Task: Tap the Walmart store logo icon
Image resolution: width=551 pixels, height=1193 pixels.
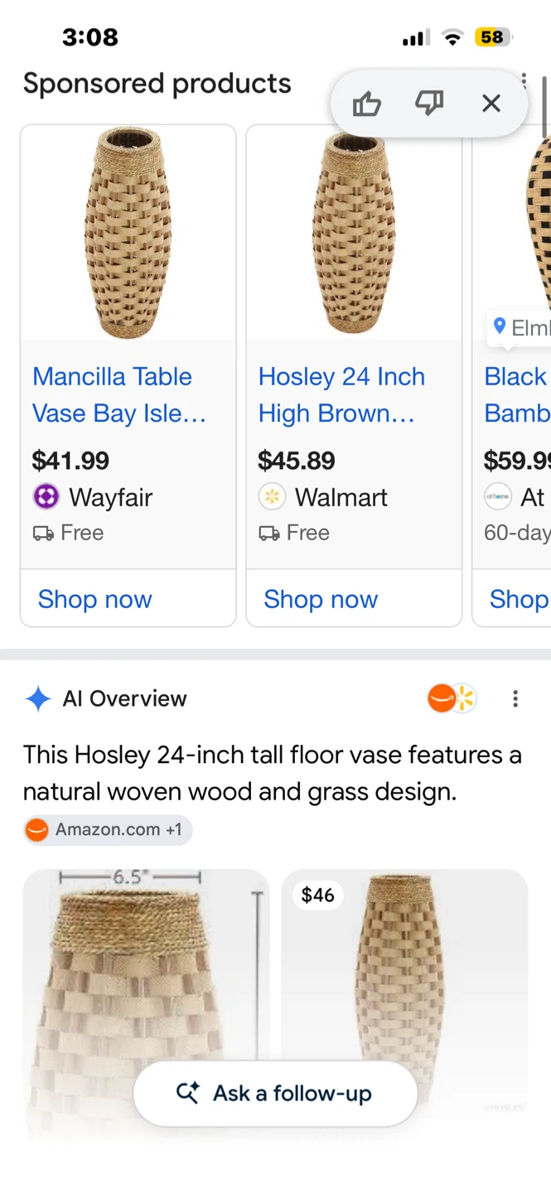Action: pos(272,497)
